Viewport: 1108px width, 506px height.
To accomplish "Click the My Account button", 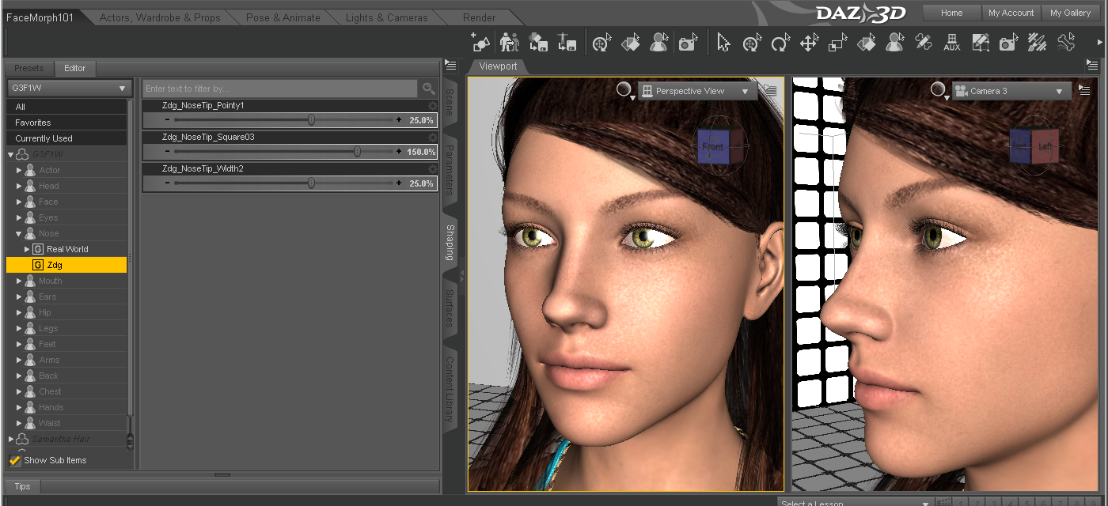I will click(x=1011, y=13).
